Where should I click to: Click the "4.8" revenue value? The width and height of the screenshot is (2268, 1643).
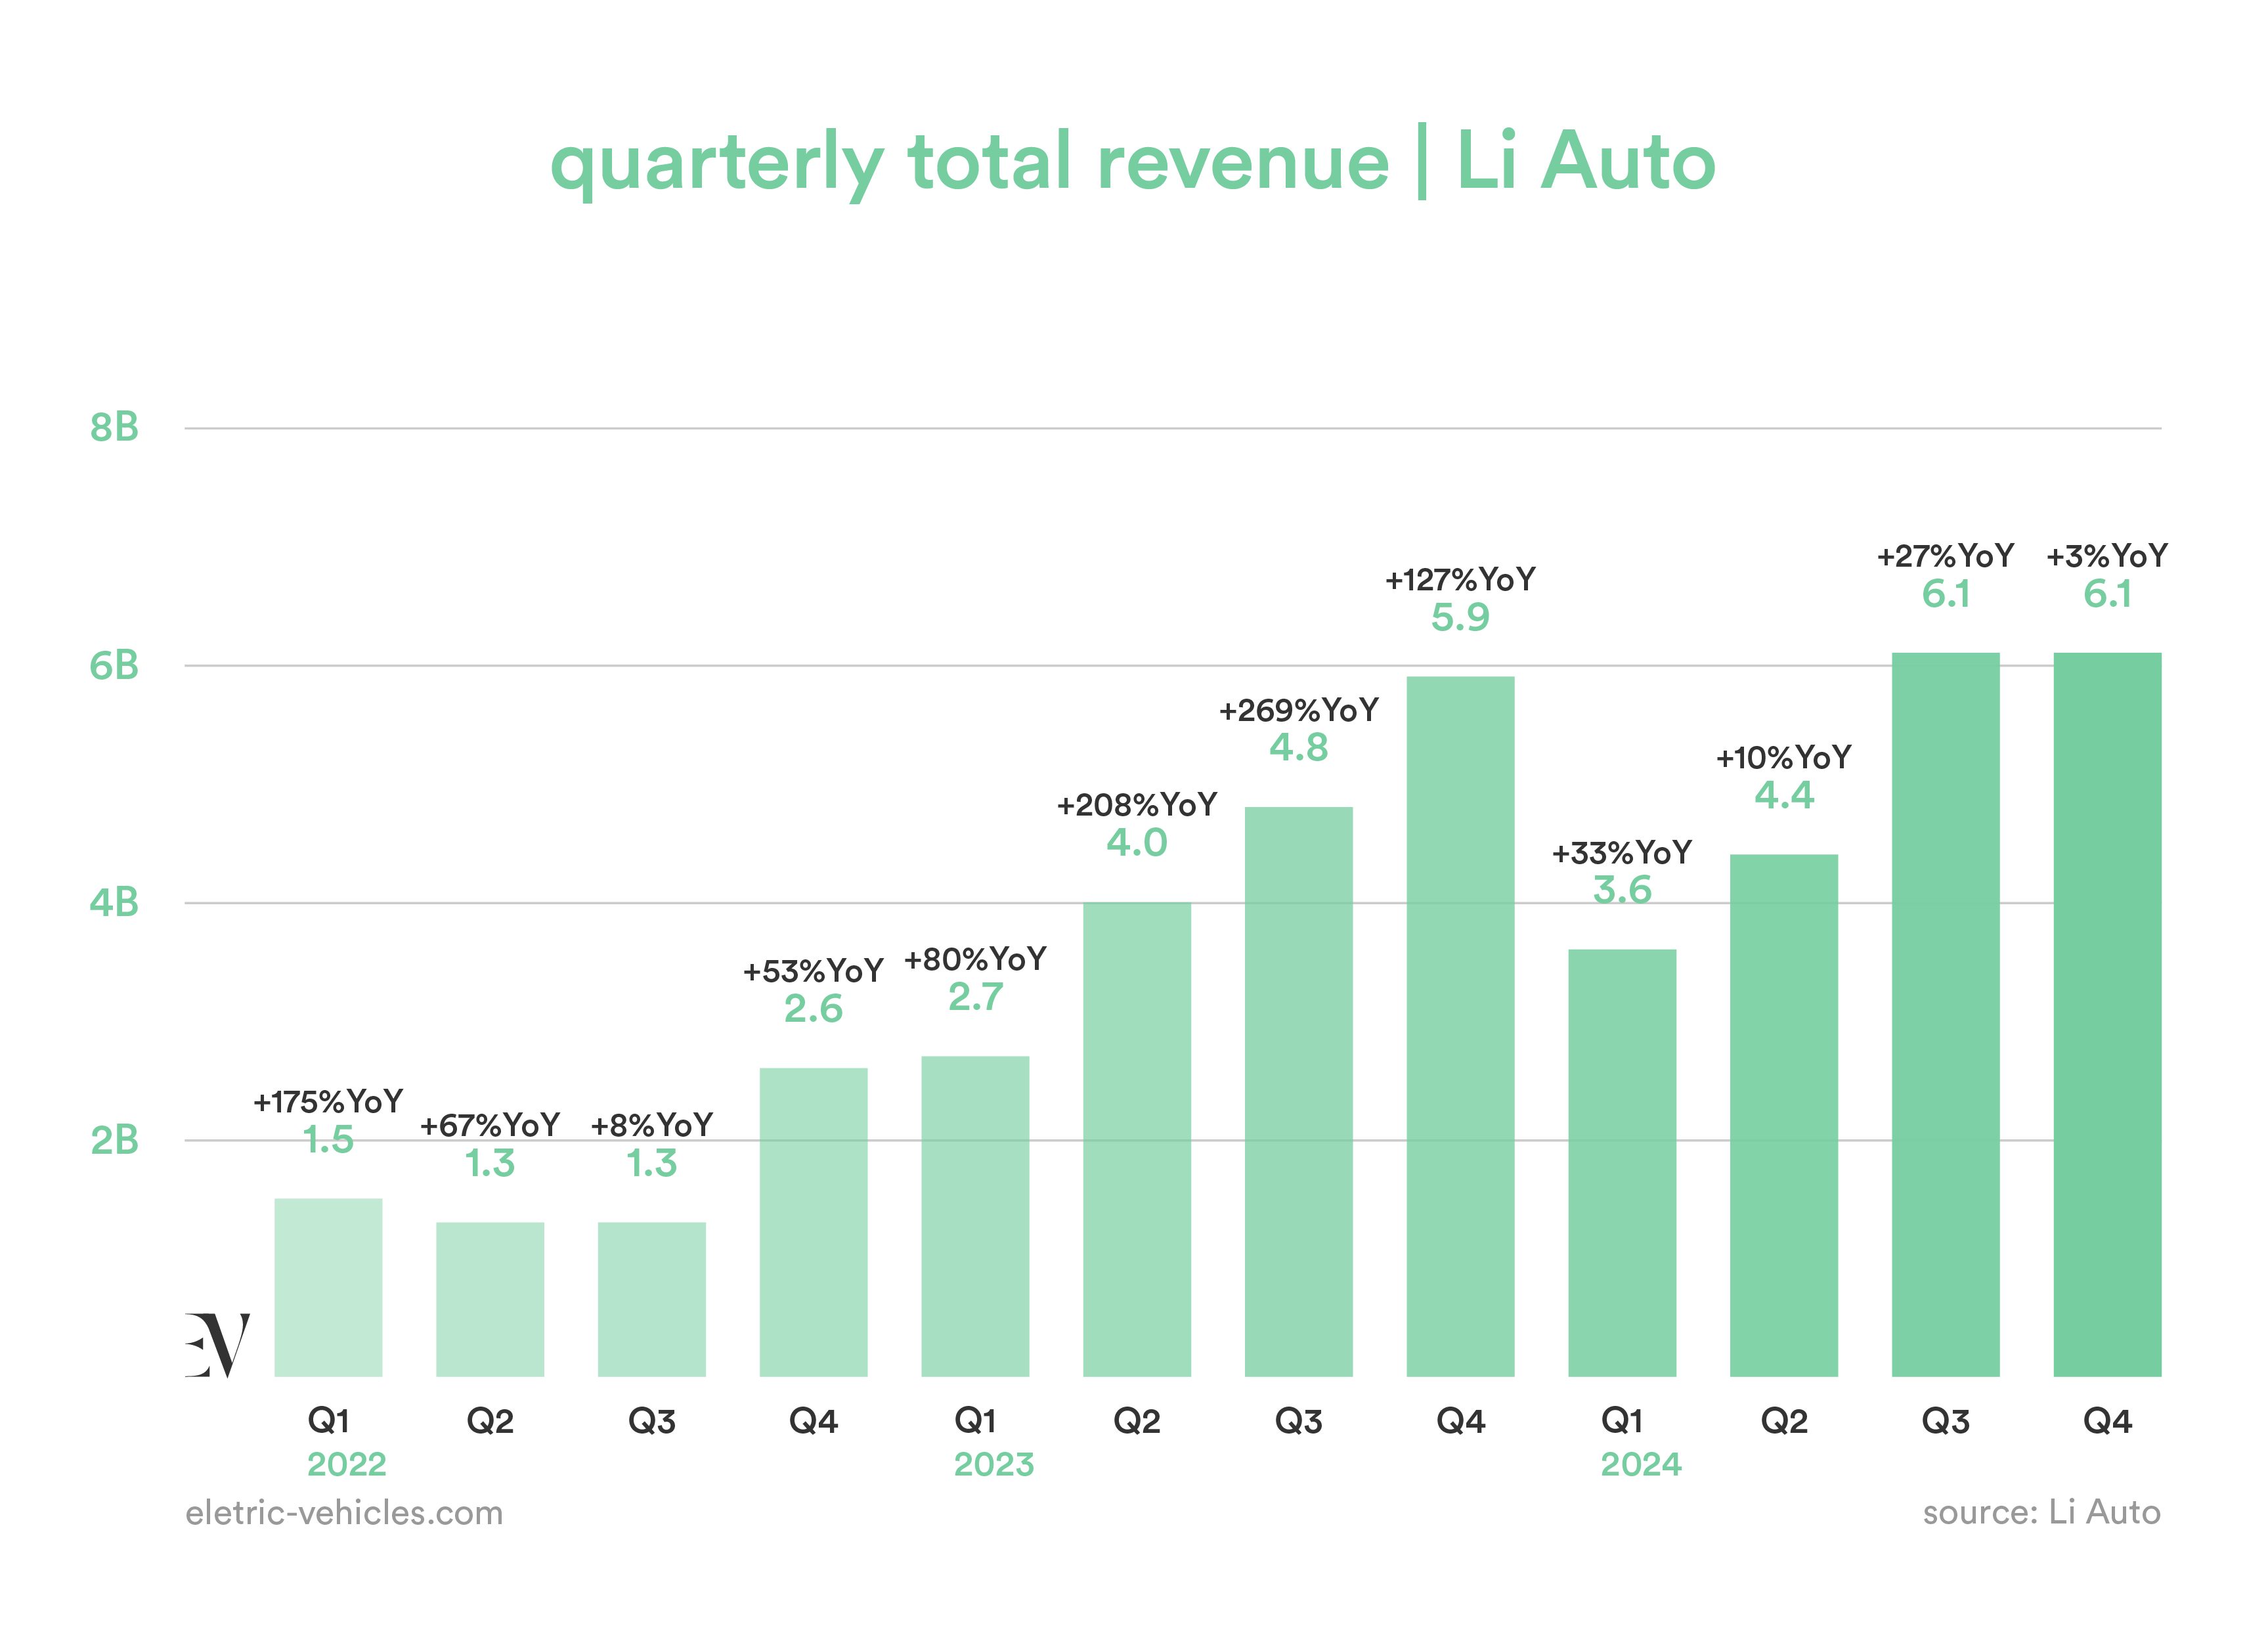pos(1299,747)
